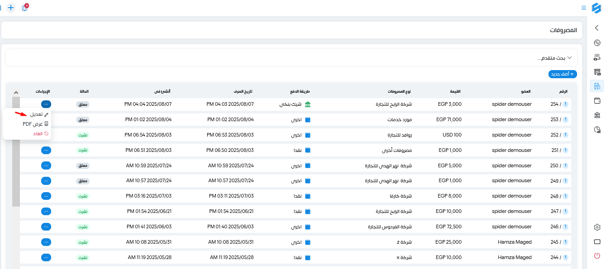606x269 pixels.
Task: Open actions button for row 250
Action: pos(46,165)
